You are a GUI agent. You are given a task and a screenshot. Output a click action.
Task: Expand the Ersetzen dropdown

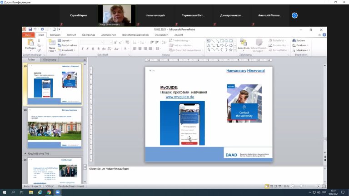click(x=301, y=45)
